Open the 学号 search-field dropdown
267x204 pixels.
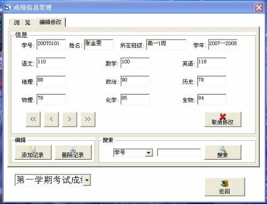[149, 153]
